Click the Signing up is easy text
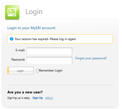This screenshot has height=109, width=122. [x=19, y=98]
